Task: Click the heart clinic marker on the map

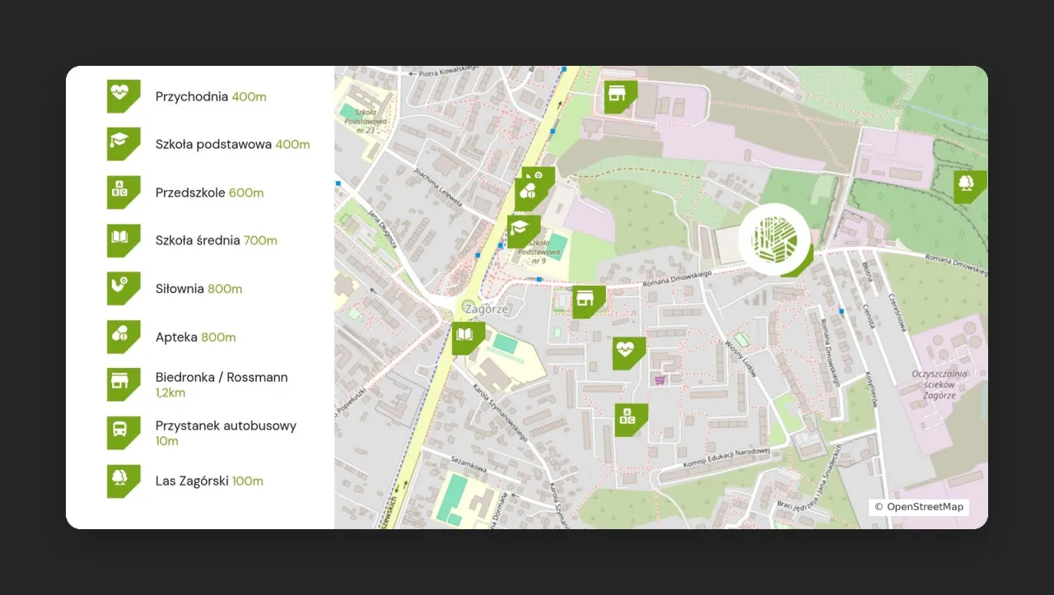Action: [x=629, y=353]
